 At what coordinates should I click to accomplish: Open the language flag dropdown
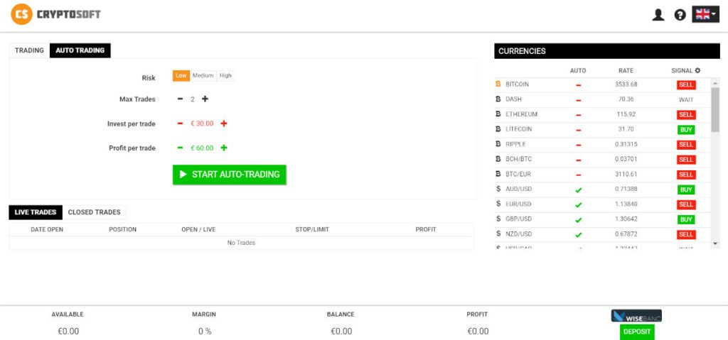(705, 14)
